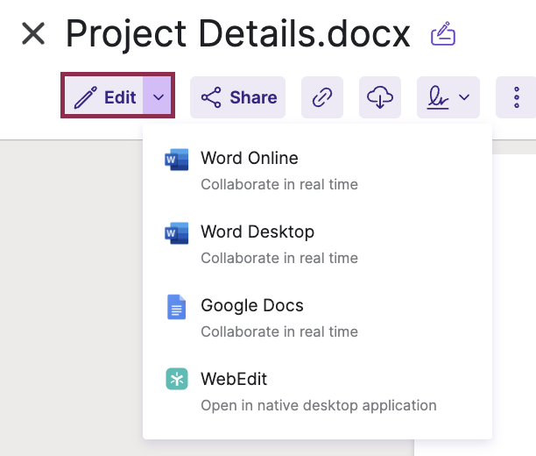Choose Word Desktop from the edit menu
The image size is (536, 456).
[317, 244]
